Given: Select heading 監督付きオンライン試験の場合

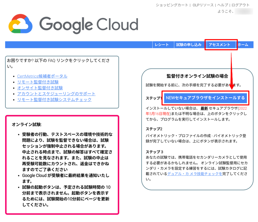Looking at the screenshot, I should click(x=197, y=76).
